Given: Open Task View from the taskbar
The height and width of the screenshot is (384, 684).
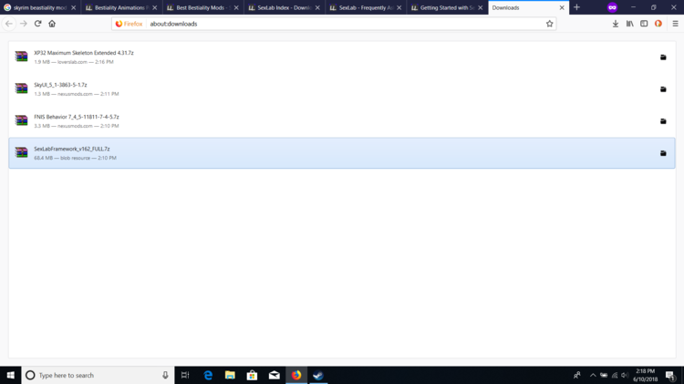Looking at the screenshot, I should (x=185, y=375).
